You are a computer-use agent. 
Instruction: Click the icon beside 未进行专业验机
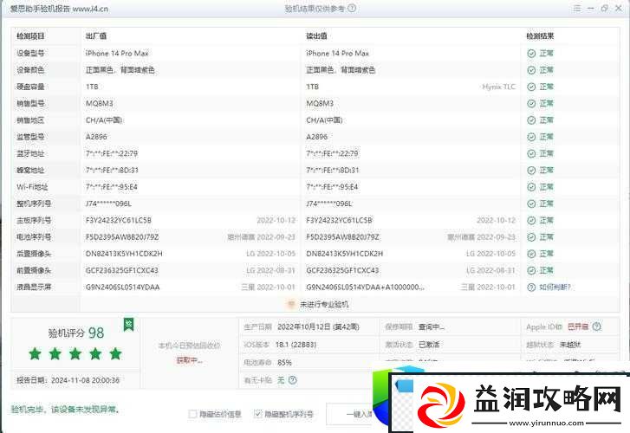(x=291, y=305)
